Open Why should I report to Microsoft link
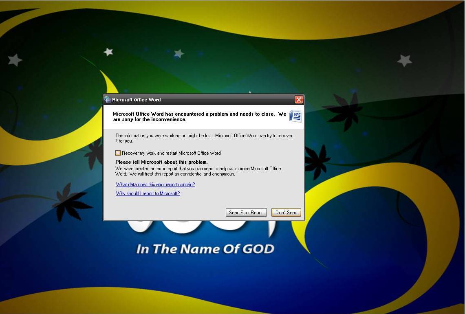 click(148, 193)
